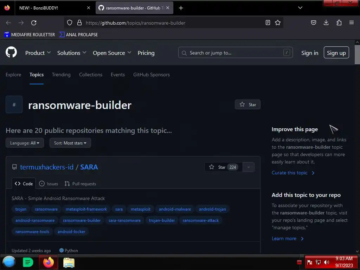This screenshot has width=360, height=270.
Task: Click the browser back arrow
Action: [8, 23]
